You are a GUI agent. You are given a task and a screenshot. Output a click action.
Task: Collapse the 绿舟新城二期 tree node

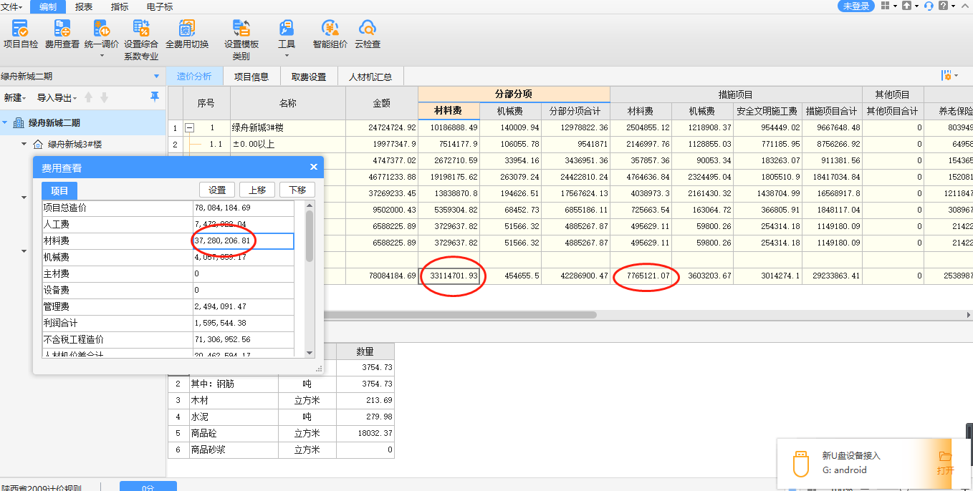(4, 123)
